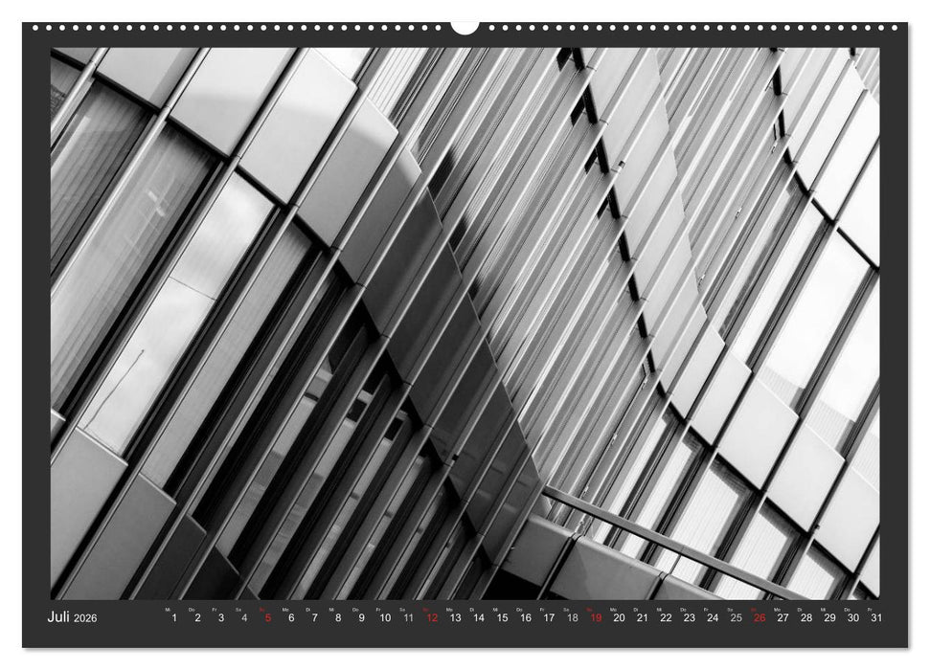Click the red date 19
Screen dimensions: 930x670
coord(595,618)
